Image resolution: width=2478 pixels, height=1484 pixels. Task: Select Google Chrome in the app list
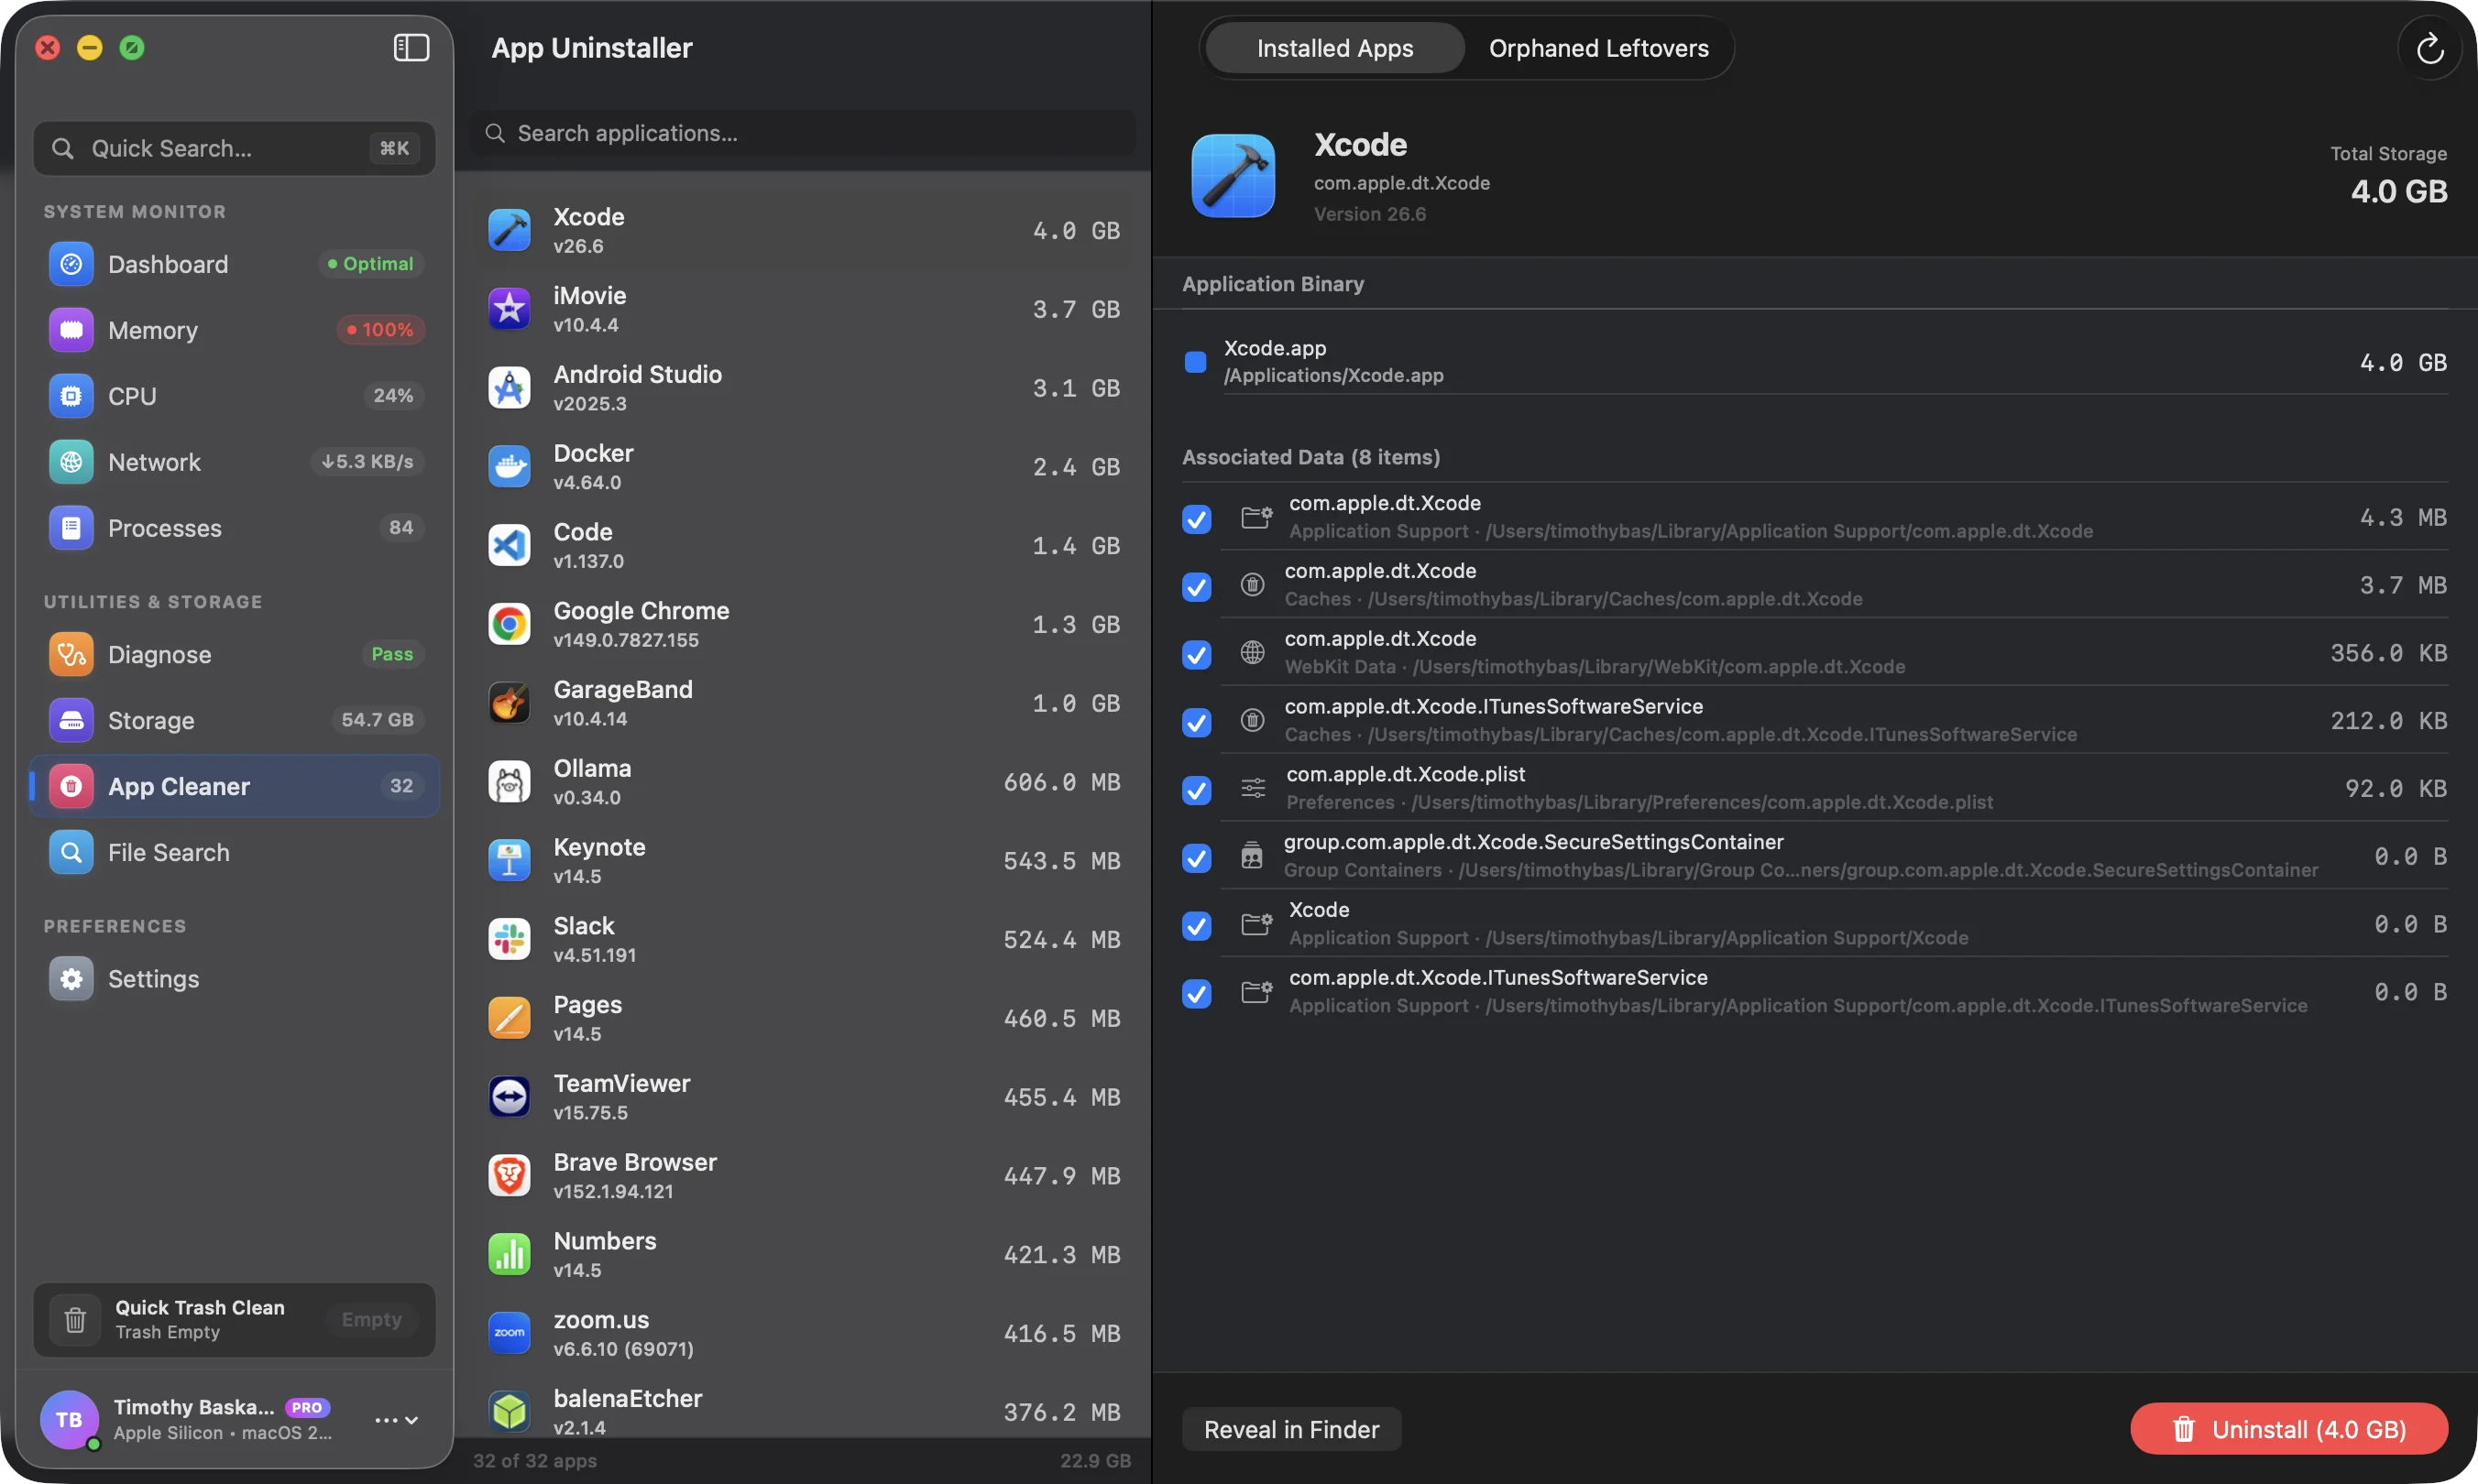804,624
